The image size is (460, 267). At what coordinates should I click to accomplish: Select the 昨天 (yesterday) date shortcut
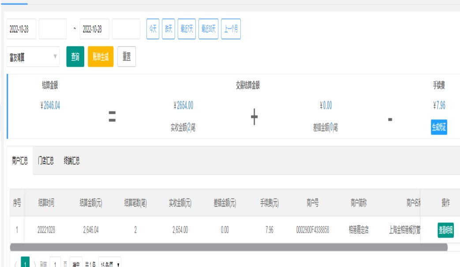coord(168,29)
